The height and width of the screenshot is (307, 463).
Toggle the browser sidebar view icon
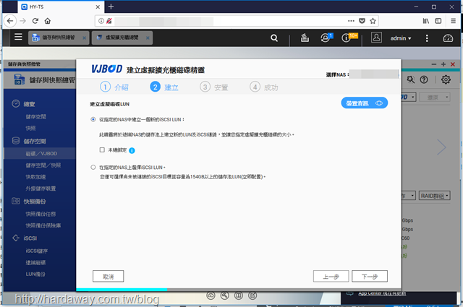438,21
